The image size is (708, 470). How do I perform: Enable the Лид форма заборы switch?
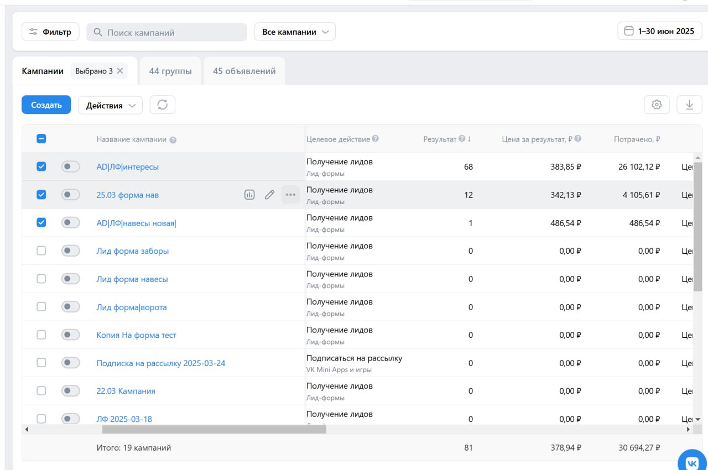click(70, 250)
